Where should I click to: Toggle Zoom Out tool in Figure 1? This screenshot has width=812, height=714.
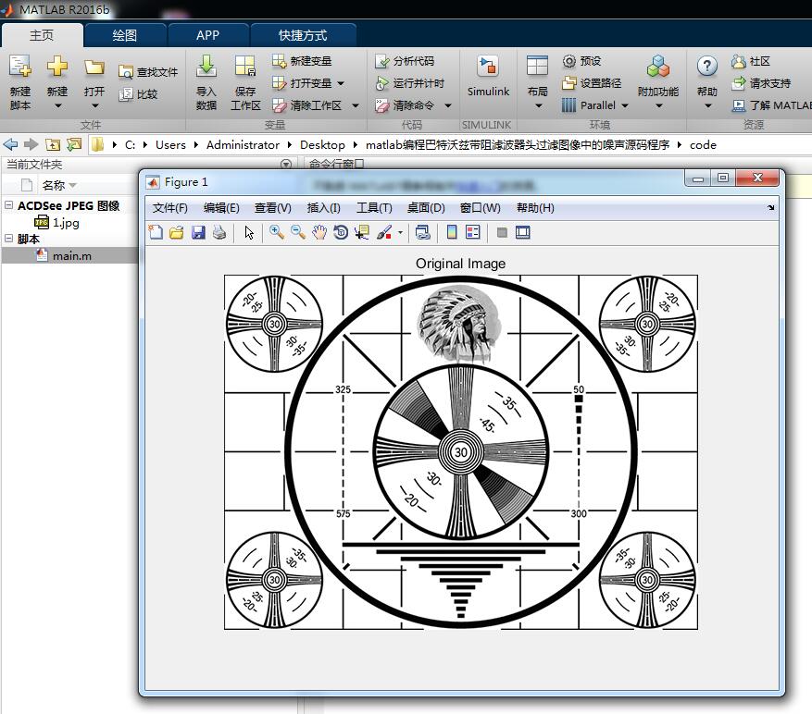(298, 232)
